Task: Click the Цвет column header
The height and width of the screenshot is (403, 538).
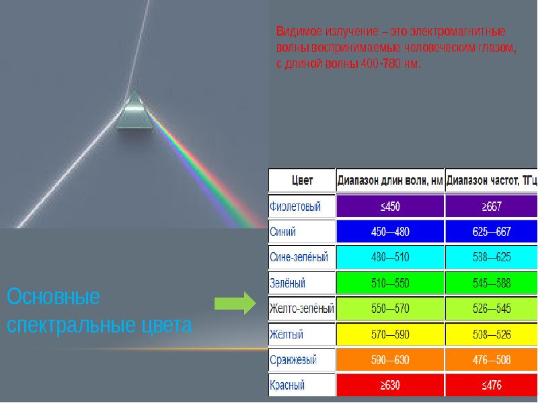Action: tap(302, 180)
